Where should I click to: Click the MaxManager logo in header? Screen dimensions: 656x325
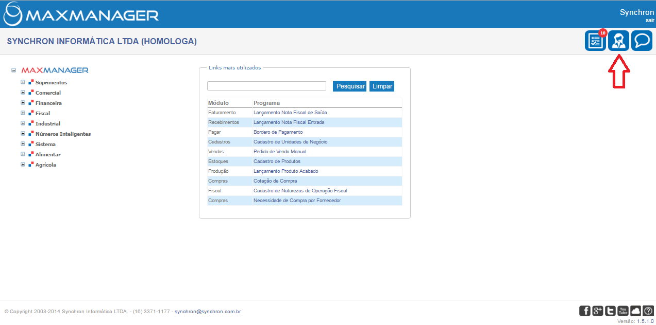click(x=81, y=14)
